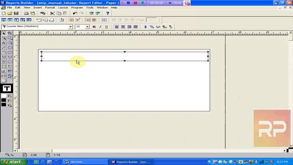Open the Insert menu

tap(38, 7)
